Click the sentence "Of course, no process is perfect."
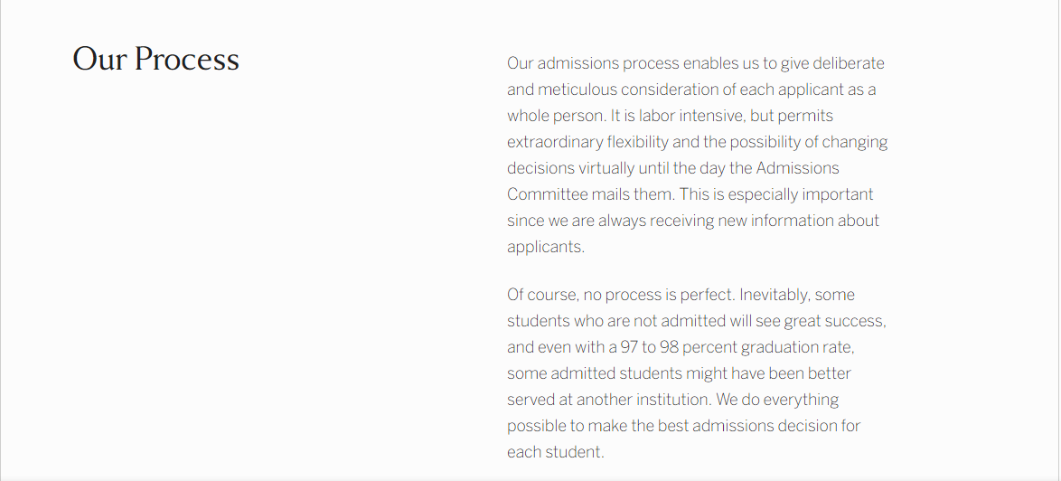1061x481 pixels. 621,295
